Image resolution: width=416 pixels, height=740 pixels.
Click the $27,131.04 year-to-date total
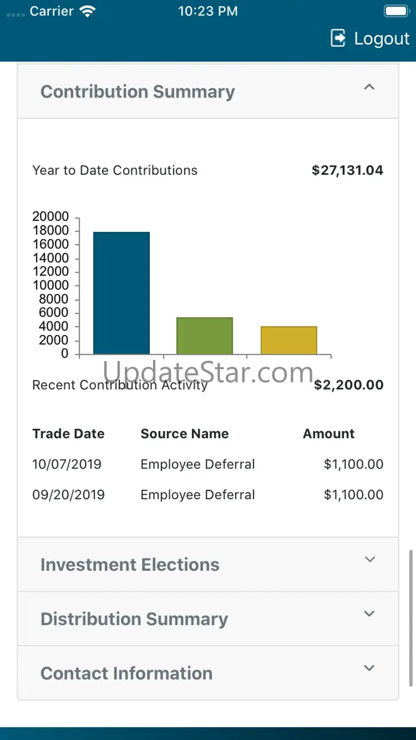pyautogui.click(x=348, y=170)
